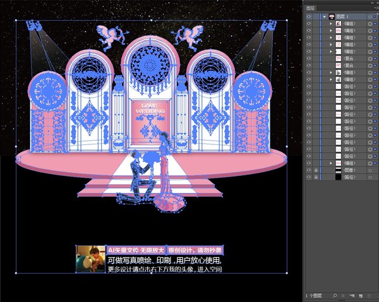Expand the last <编组> row above <图像>
This screenshot has width=379, height=302.
click(331, 163)
